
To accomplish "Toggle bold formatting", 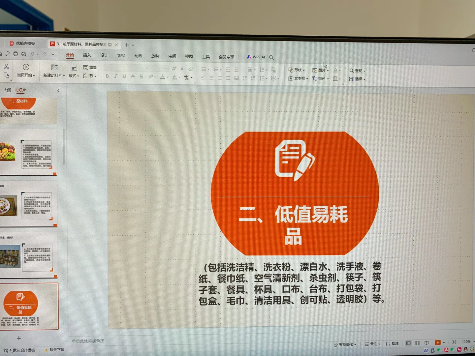I will [107, 76].
